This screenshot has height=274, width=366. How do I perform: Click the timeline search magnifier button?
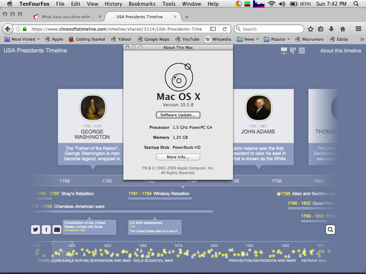tap(330, 229)
